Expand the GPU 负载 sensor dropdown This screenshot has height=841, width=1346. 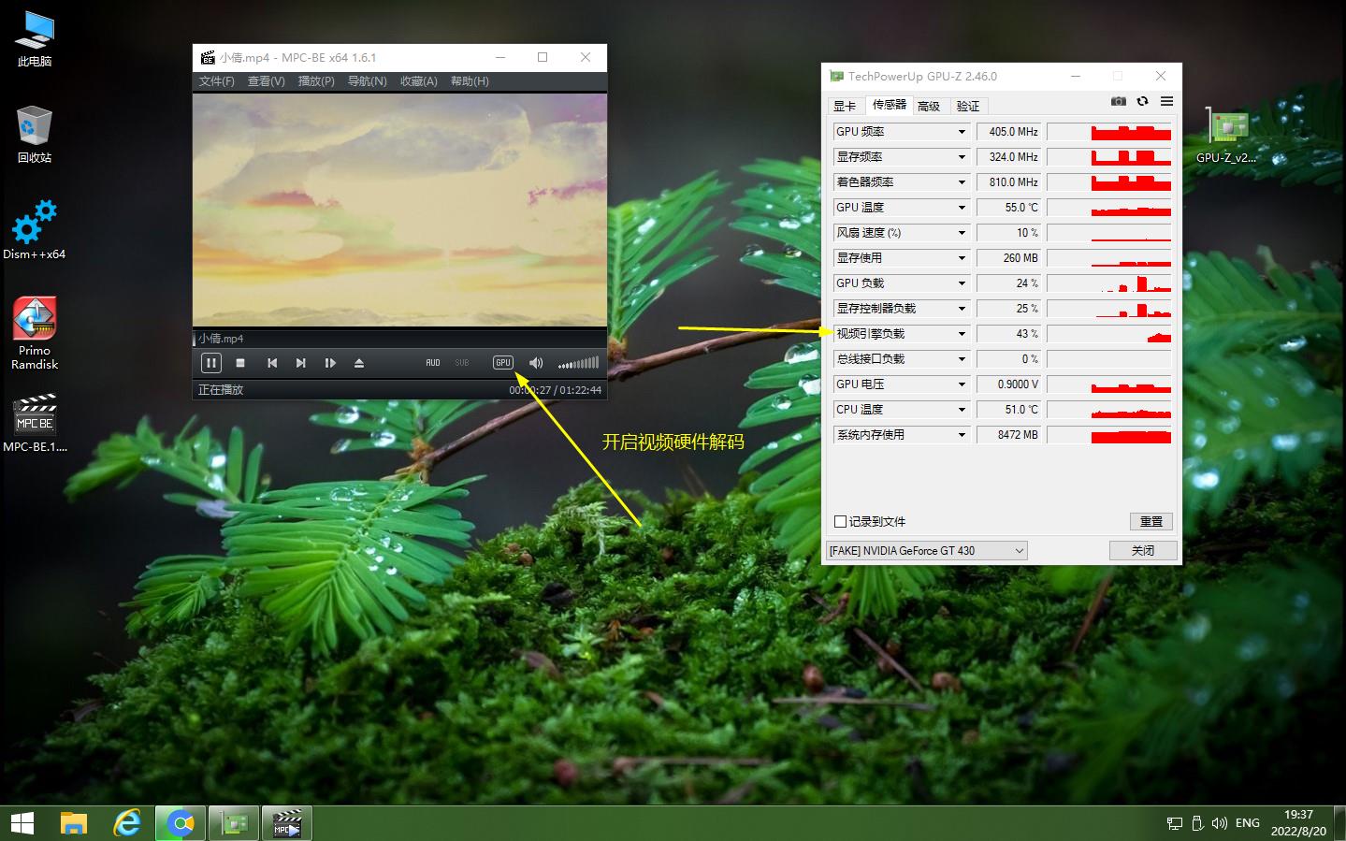961,283
